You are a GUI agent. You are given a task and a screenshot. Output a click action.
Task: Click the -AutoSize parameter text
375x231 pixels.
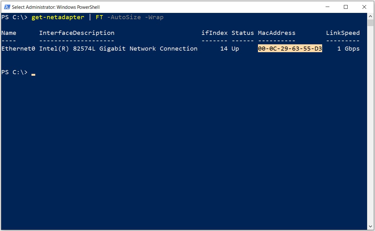[x=124, y=17]
